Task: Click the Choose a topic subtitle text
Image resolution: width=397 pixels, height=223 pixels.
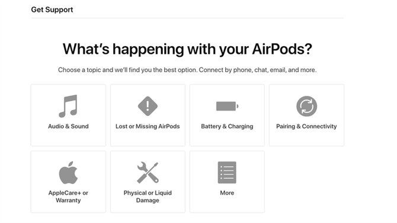Action: [x=187, y=70]
